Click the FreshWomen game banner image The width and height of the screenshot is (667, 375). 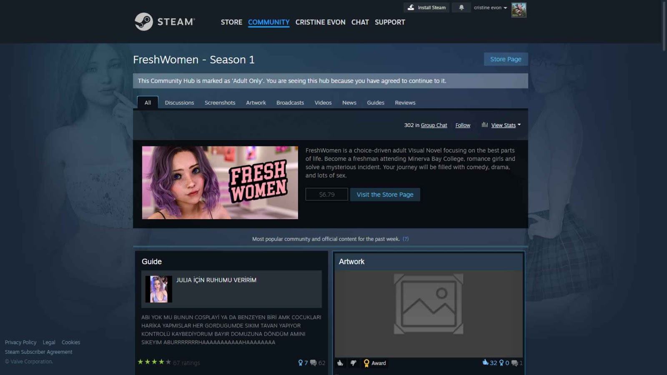220,182
